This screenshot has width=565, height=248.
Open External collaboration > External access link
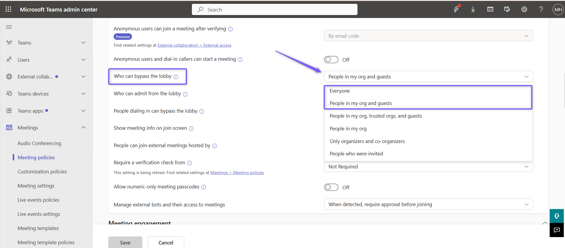(194, 45)
